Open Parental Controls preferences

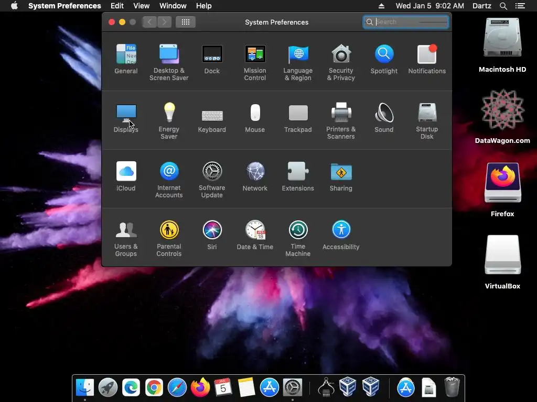169,238
